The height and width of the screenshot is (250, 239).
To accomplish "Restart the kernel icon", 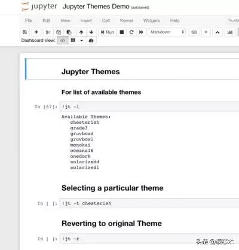I will click(131, 32).
